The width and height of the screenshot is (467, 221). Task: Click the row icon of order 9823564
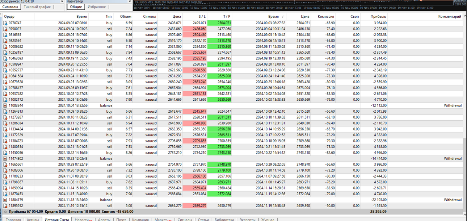point(5,41)
